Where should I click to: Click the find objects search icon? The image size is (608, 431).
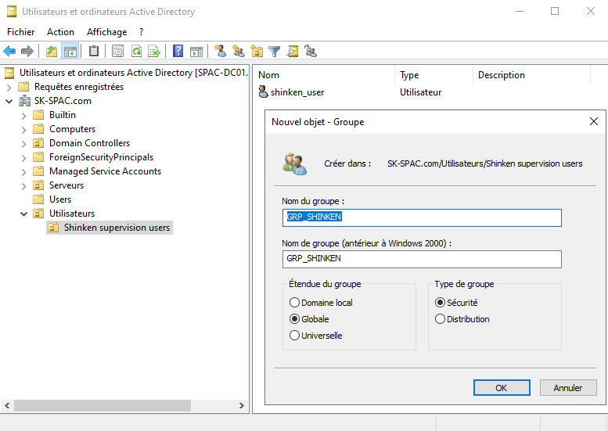click(293, 52)
